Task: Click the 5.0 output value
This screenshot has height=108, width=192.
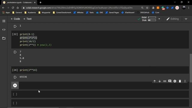Action: pos(22,58)
